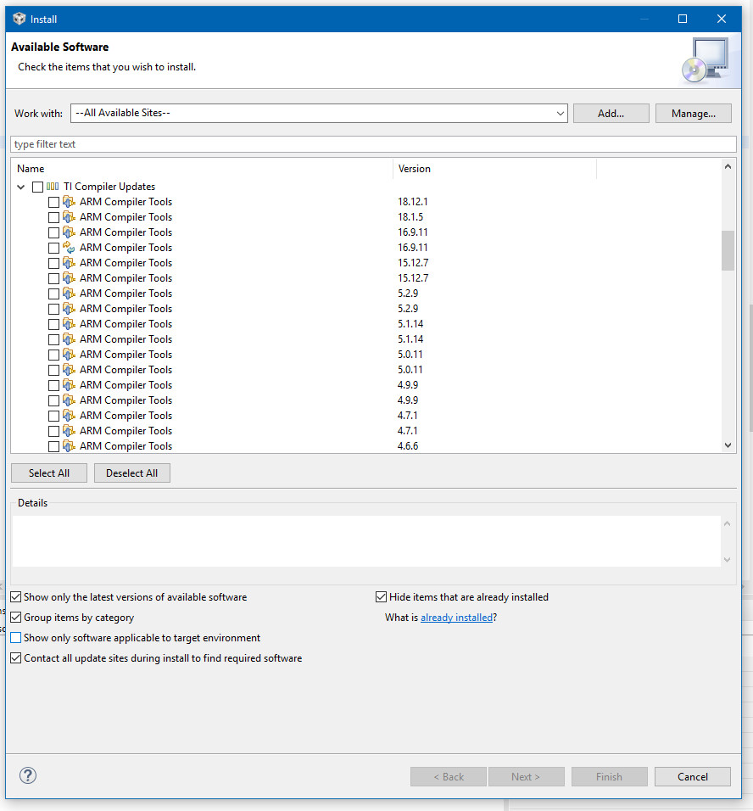
Task: Click the Details pane scroll up arrow
Action: pos(727,523)
